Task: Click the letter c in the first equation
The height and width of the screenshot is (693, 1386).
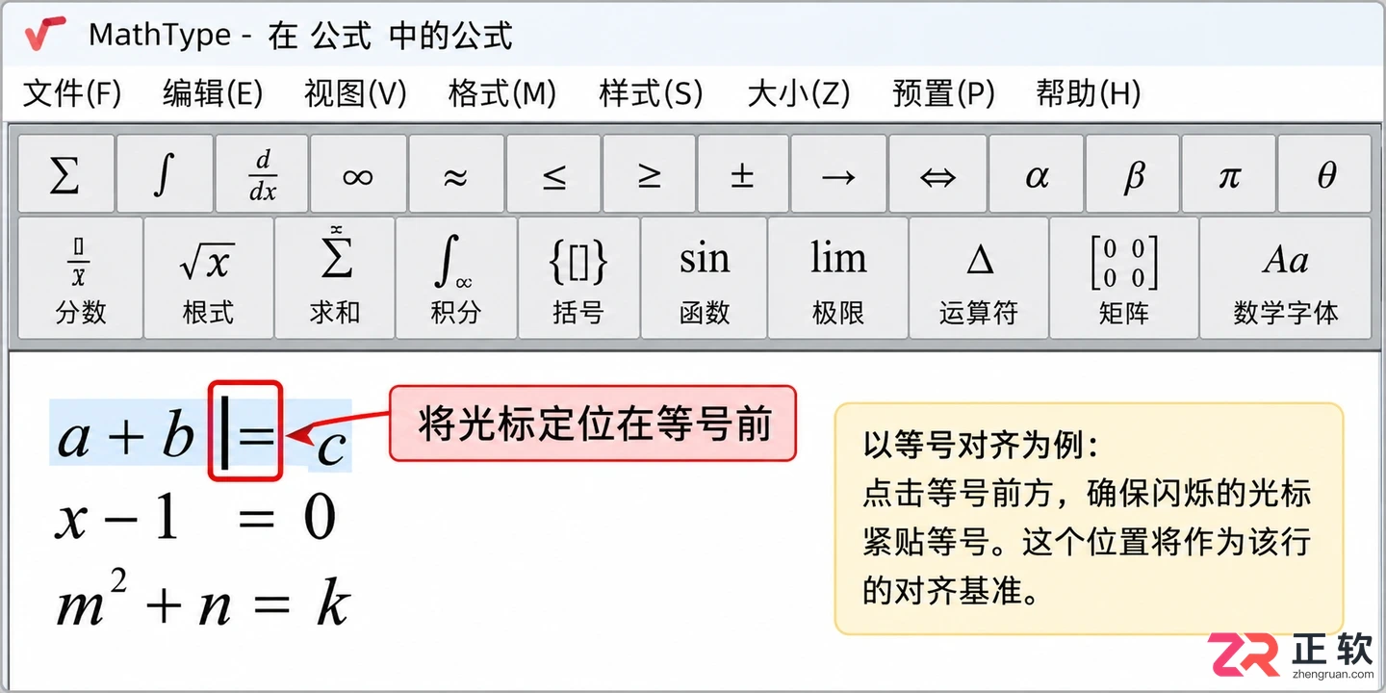Action: coord(331,446)
